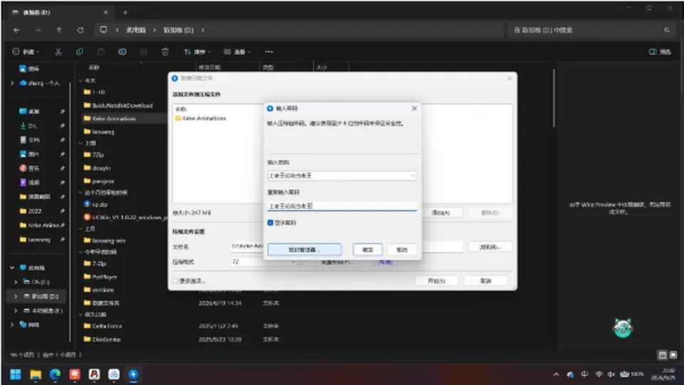This screenshot has height=385, width=684.
Task: Go back in File Explorer navigation
Action: tap(16, 30)
